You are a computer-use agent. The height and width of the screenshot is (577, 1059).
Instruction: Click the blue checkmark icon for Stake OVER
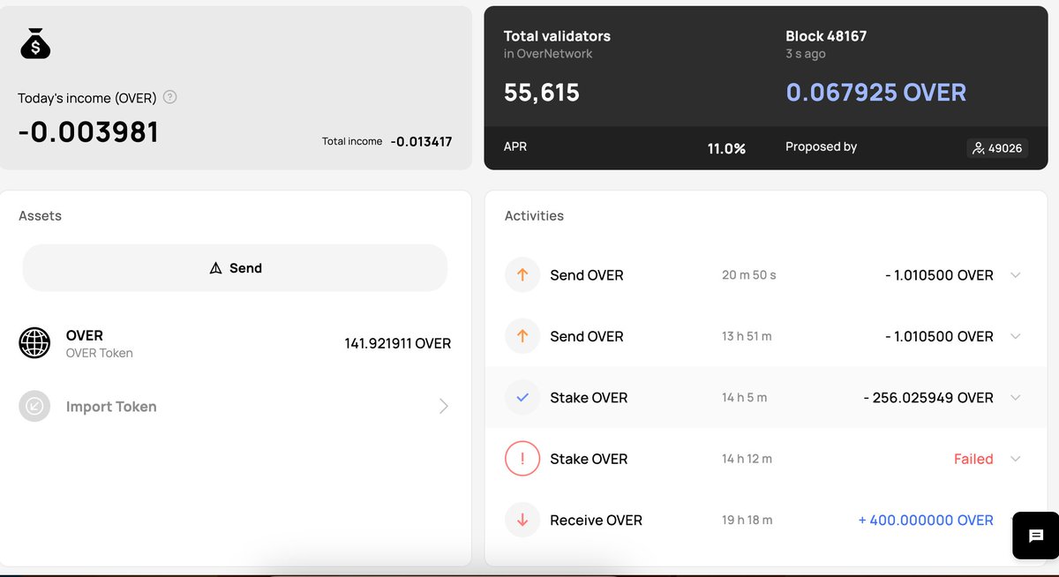(522, 398)
